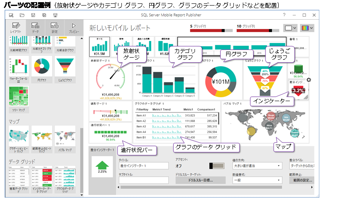Image resolution: width=342 pixels, height=198 pixels.
Task: Select the 進行状況バー 1 tile
Action: pyautogui.click(x=111, y=133)
